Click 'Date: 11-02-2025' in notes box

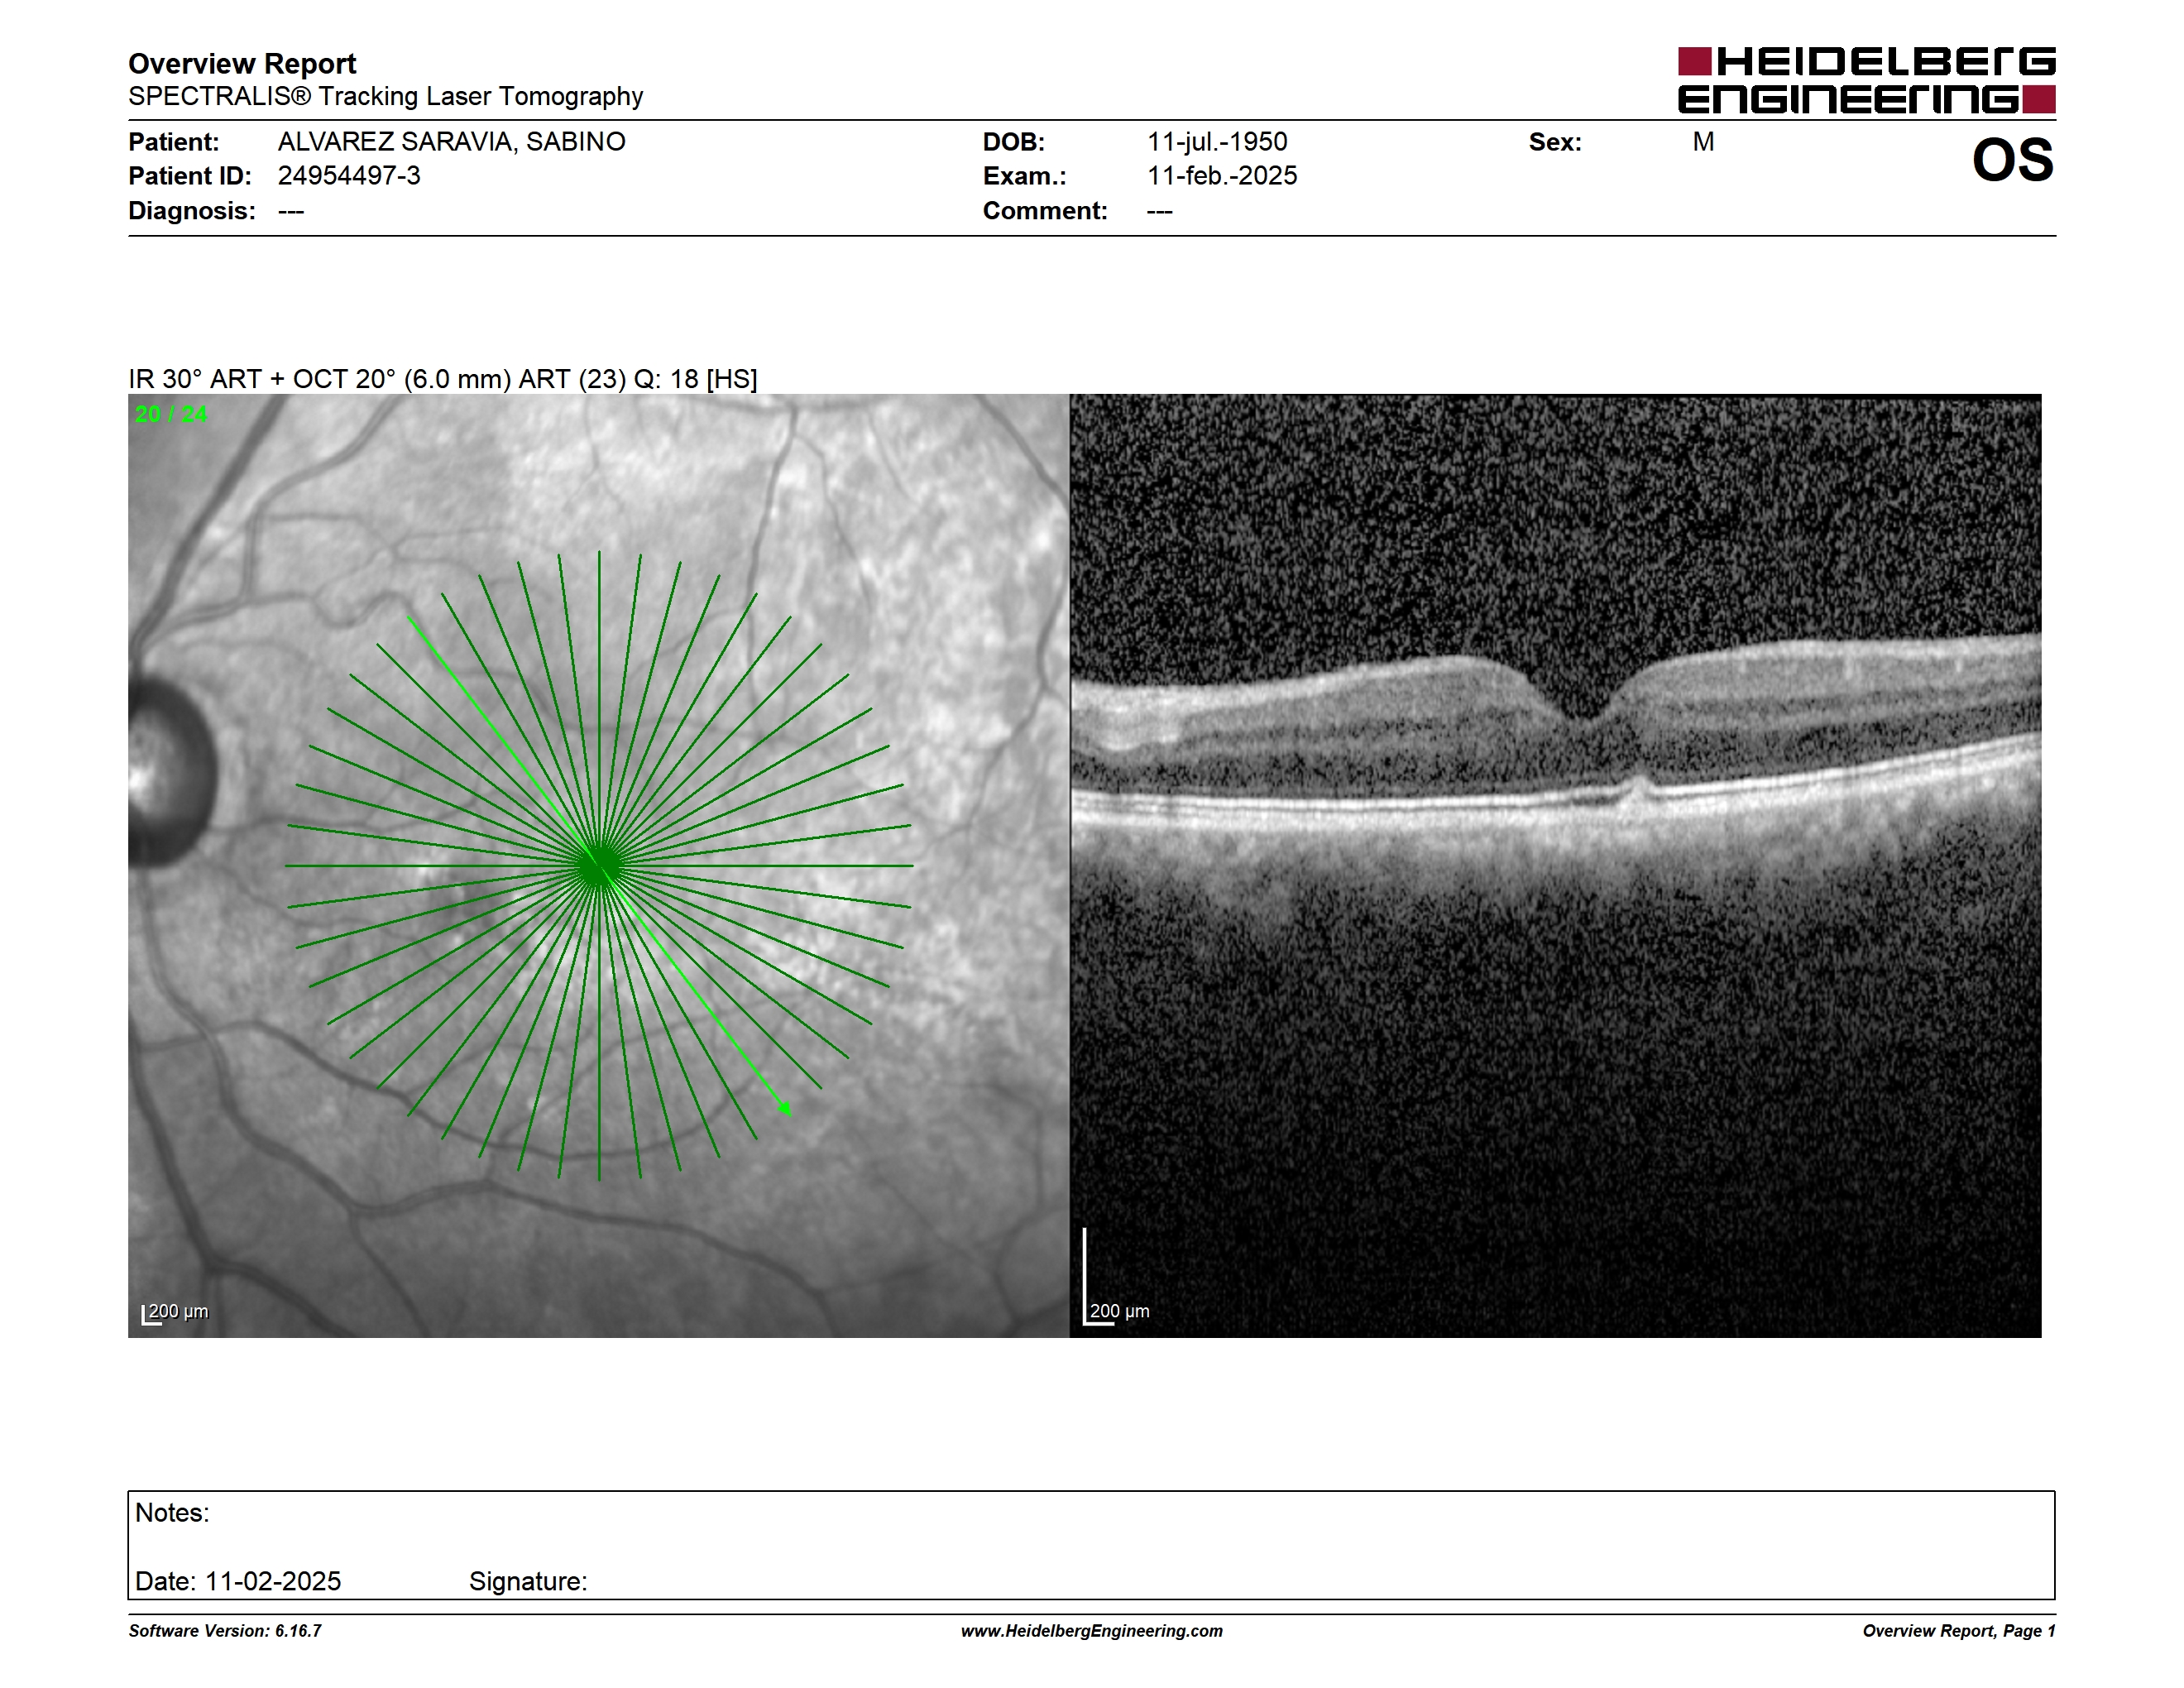238,1581
